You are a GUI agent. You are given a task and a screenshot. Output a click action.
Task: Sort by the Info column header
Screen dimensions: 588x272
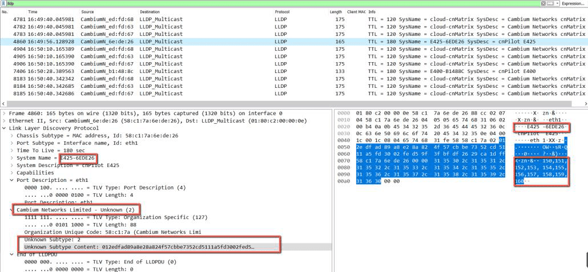click(372, 12)
